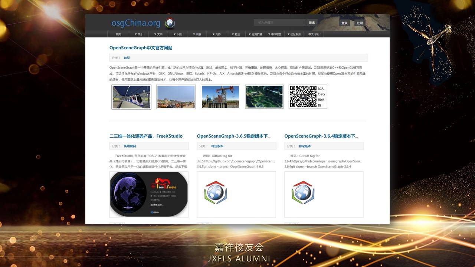Expand the 画廊 dropdown menu
Image resolution: width=475 pixels, height=267 pixels.
click(x=197, y=34)
